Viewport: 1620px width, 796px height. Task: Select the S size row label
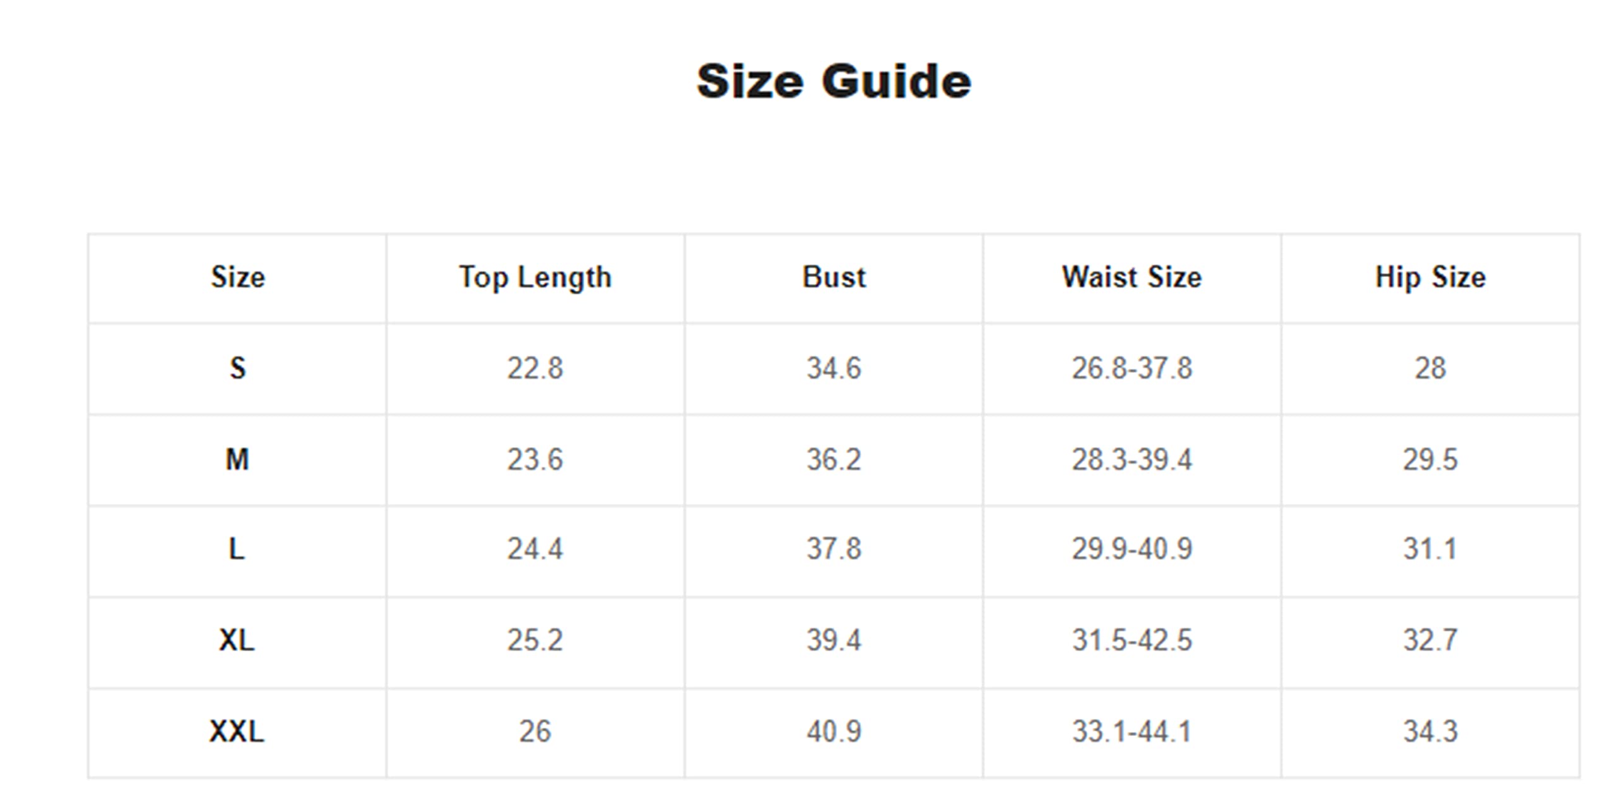pos(237,369)
